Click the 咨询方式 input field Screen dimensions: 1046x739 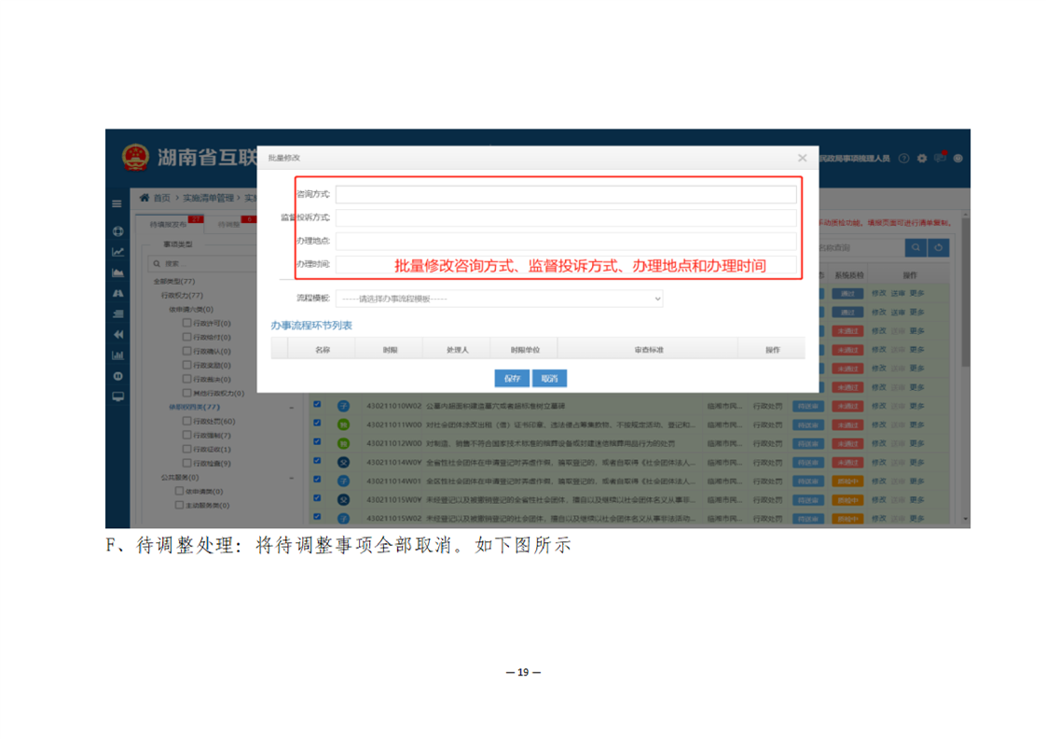coord(566,194)
